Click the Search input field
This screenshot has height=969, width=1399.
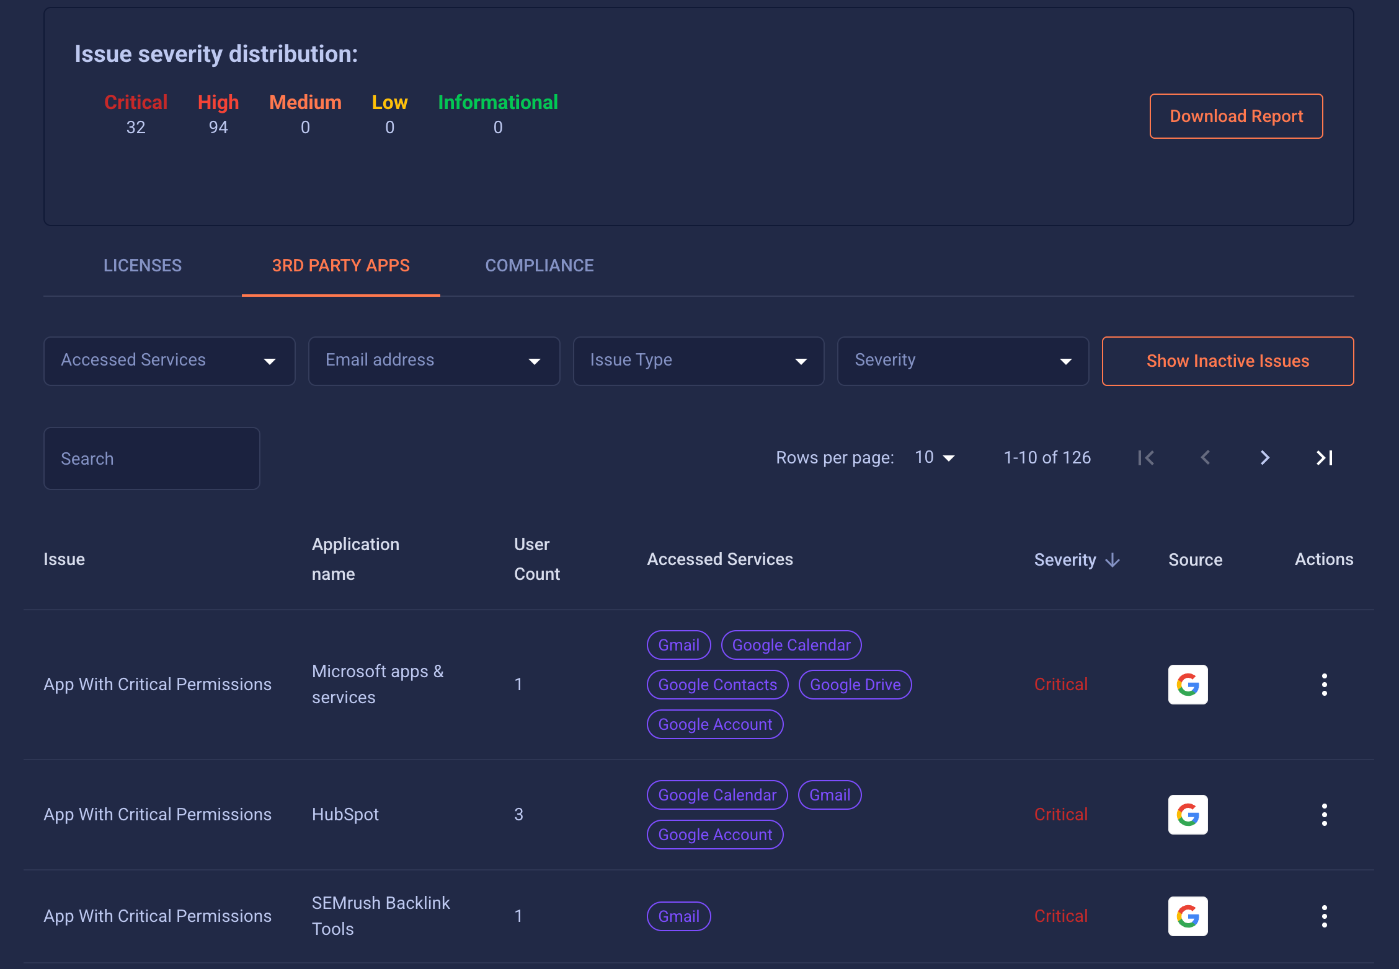(x=152, y=458)
